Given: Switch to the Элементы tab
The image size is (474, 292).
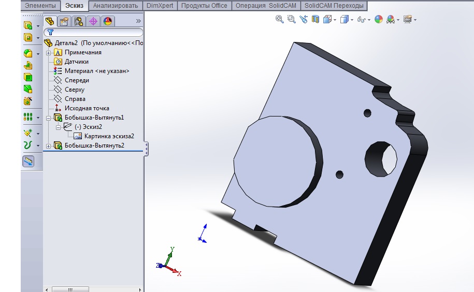Looking at the screenshot, I should tap(40, 5).
